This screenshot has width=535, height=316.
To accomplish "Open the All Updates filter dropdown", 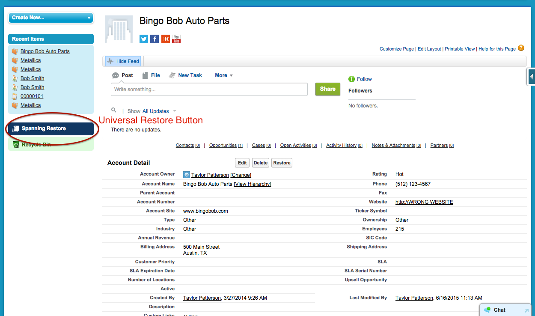I will (159, 111).
